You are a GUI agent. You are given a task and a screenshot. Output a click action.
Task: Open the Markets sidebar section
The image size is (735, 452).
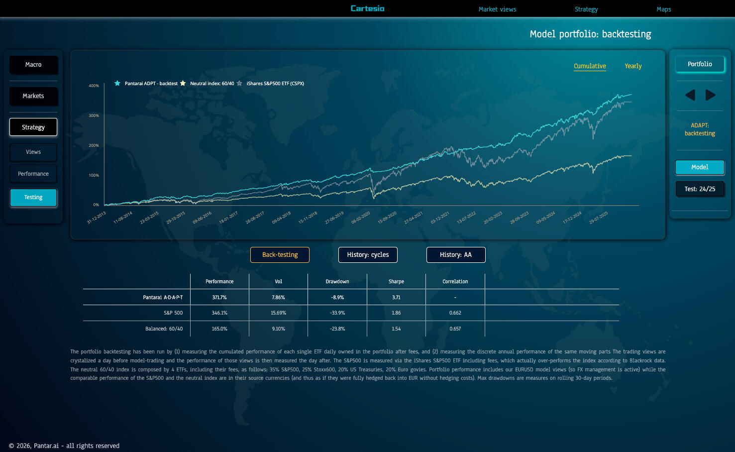(x=33, y=96)
